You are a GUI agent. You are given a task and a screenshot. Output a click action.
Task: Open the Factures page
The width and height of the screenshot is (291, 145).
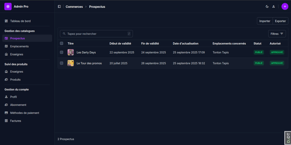point(15,121)
